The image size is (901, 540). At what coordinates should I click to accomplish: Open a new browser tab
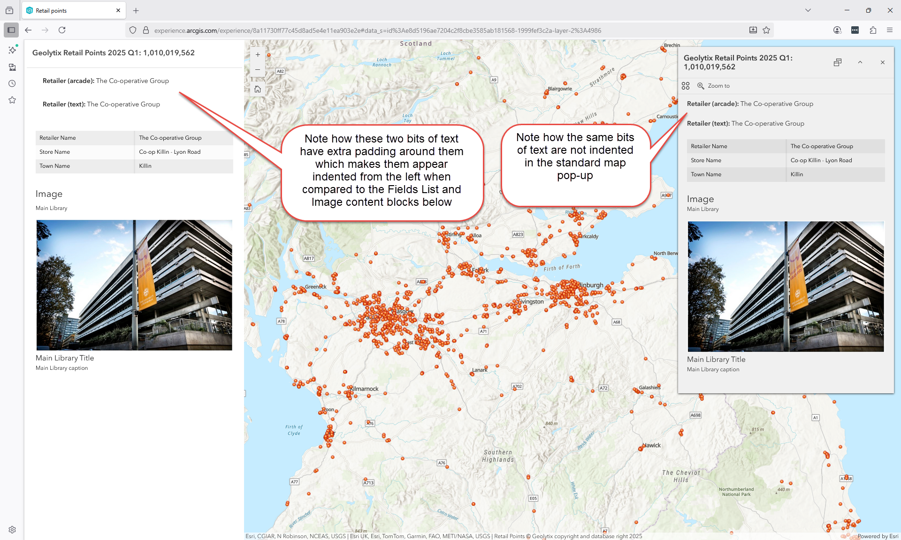click(136, 10)
